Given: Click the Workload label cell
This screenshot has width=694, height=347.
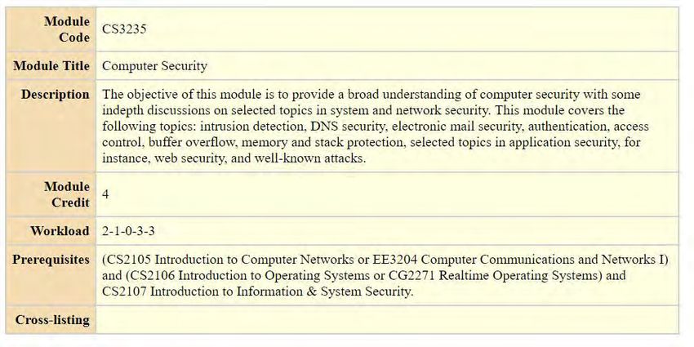Looking at the screenshot, I should click(x=51, y=230).
